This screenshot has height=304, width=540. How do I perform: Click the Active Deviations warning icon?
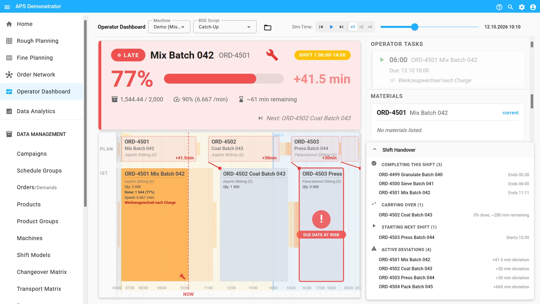point(374,249)
